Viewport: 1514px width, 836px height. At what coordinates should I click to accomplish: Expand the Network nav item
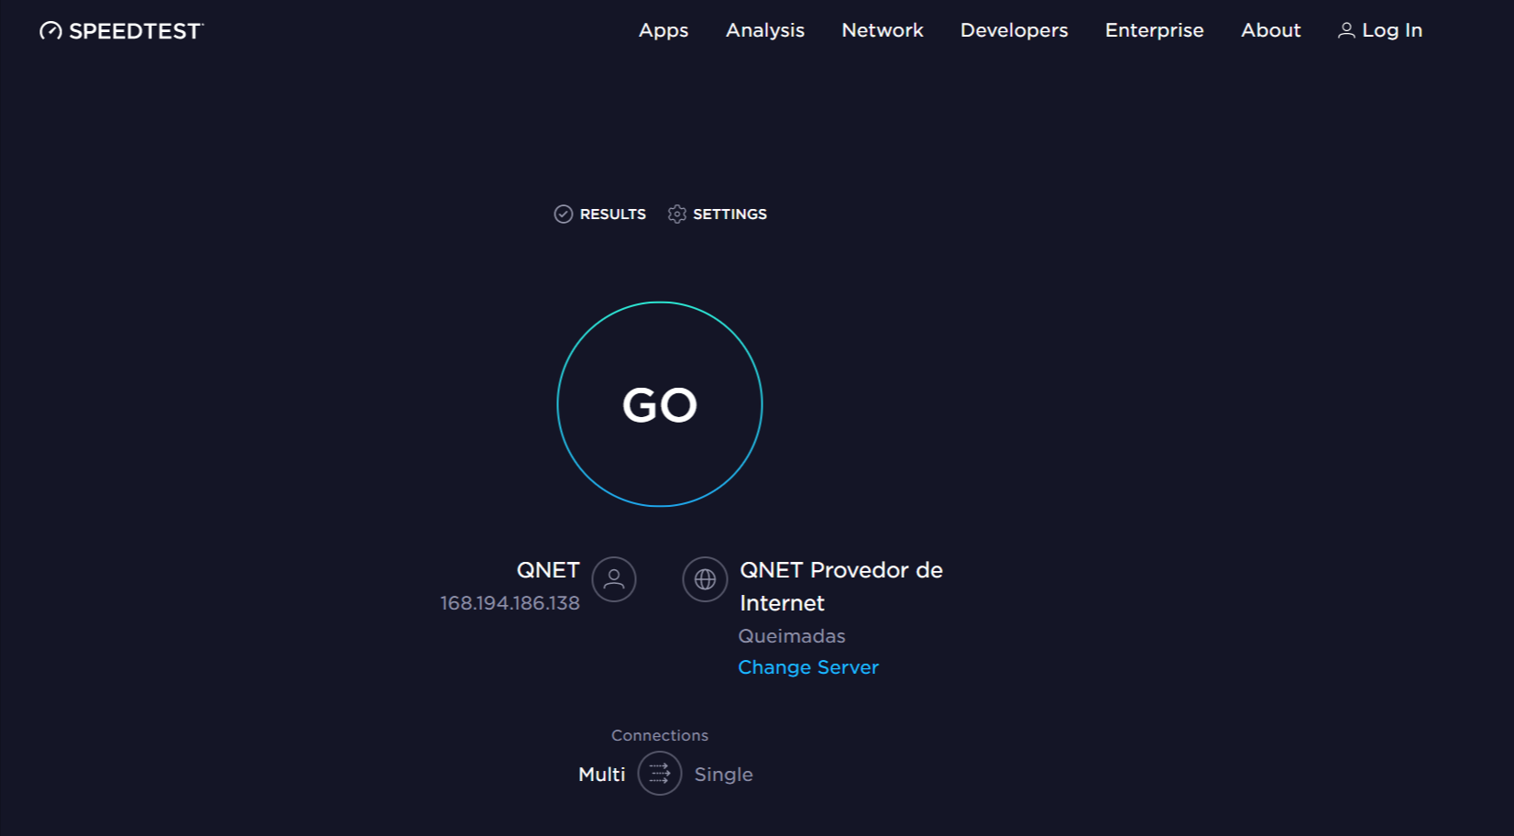pyautogui.click(x=882, y=30)
